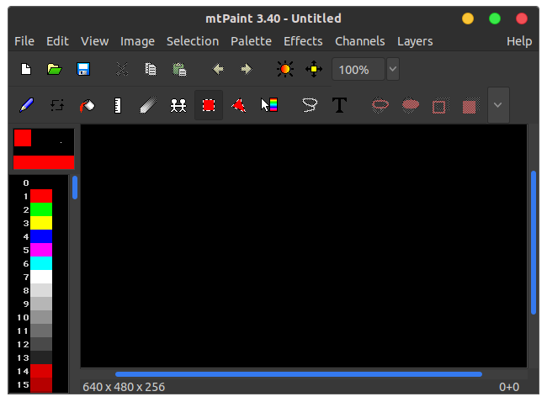
Task: Click the Ellipse Outline icon
Action: [380, 105]
